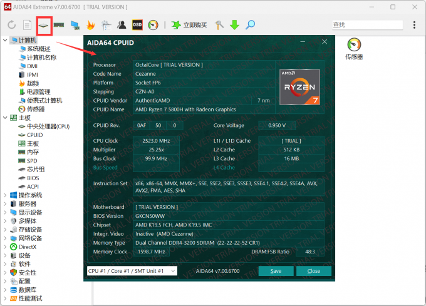Click the green download update arrow icon
426x306 pixels.
pos(234,25)
